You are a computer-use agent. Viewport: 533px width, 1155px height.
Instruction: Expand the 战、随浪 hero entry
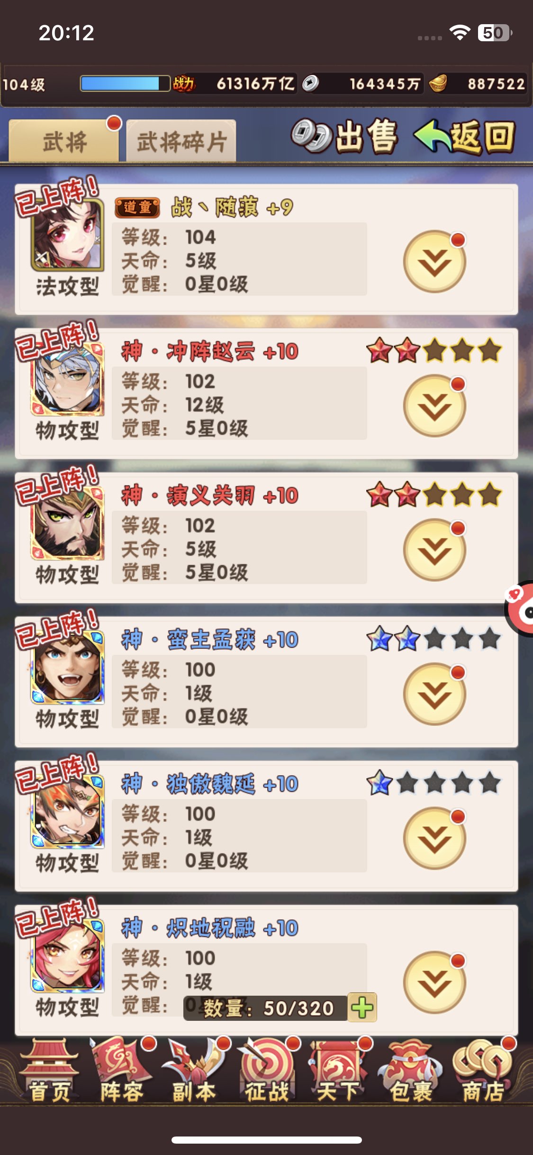pos(434,262)
